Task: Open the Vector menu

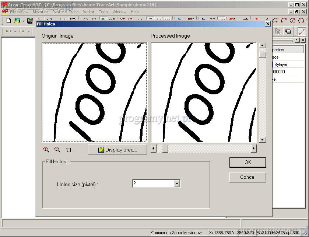Action: click(88, 12)
